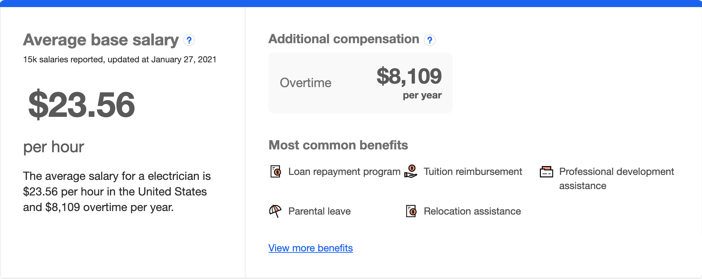Click the Average base salary heading
Viewport: 702px width, 279px height.
[101, 40]
